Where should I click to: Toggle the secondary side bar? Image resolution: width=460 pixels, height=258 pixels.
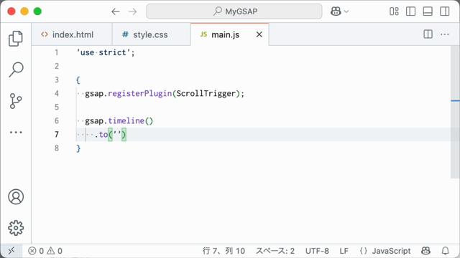click(445, 11)
